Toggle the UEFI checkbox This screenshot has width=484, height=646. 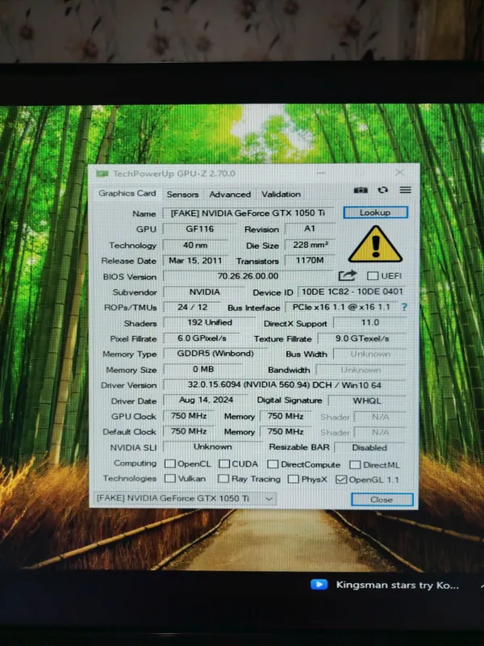click(373, 275)
